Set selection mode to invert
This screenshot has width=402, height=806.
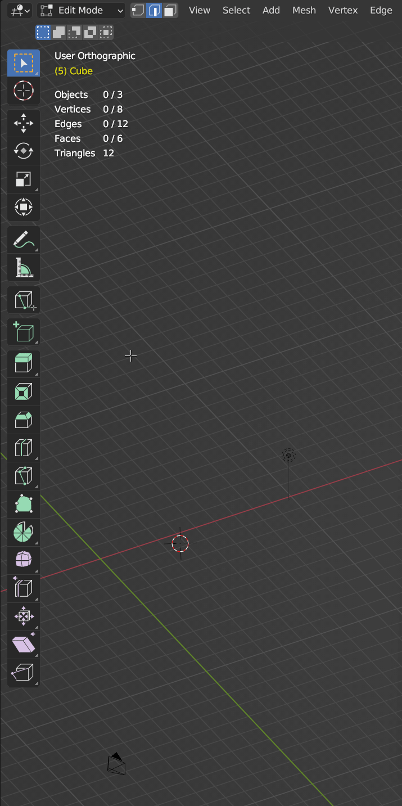click(x=90, y=32)
